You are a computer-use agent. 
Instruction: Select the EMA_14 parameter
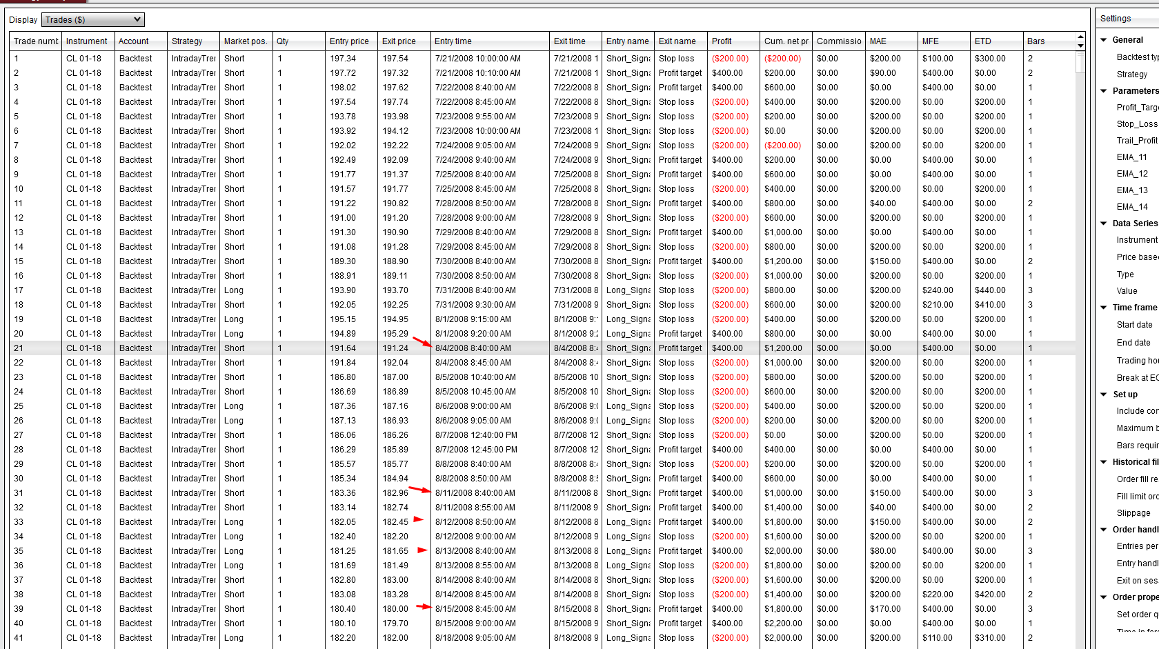tap(1132, 207)
